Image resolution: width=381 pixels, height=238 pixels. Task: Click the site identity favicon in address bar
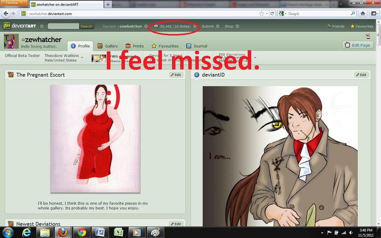(x=23, y=14)
